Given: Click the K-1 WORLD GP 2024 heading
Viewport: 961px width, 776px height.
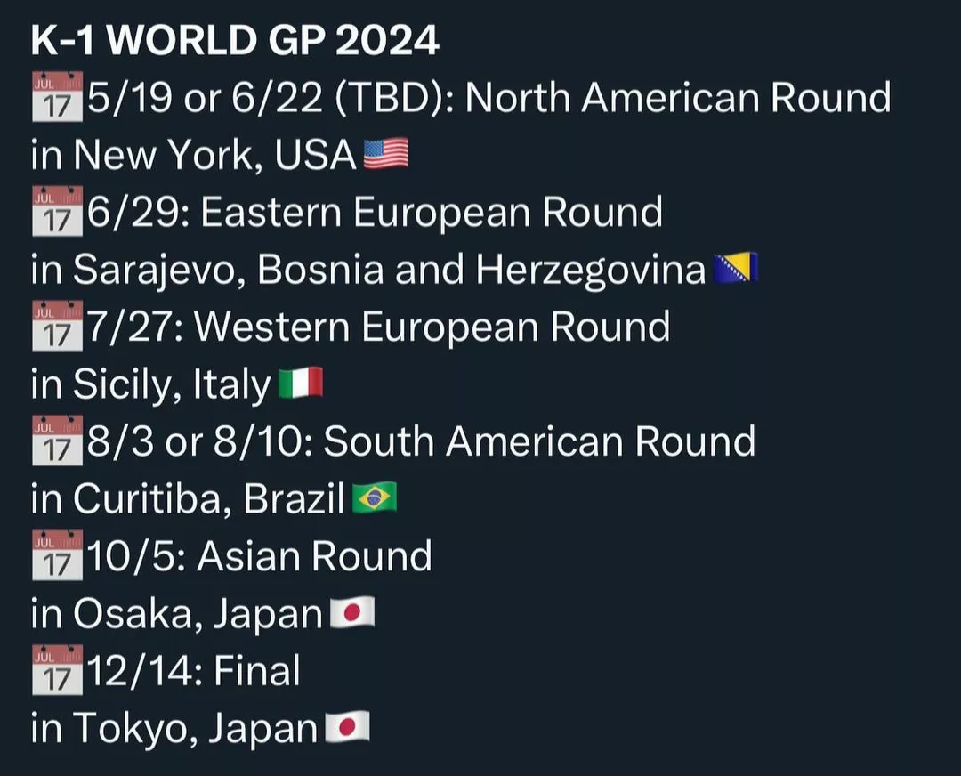Looking at the screenshot, I should [x=235, y=41].
